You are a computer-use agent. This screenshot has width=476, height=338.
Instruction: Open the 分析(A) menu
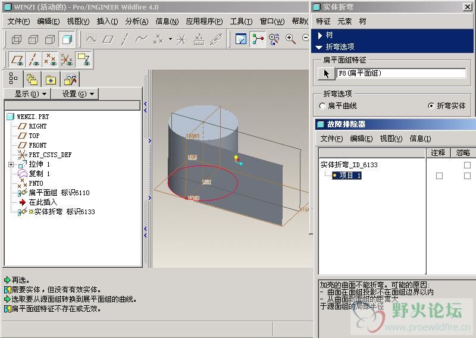point(137,21)
